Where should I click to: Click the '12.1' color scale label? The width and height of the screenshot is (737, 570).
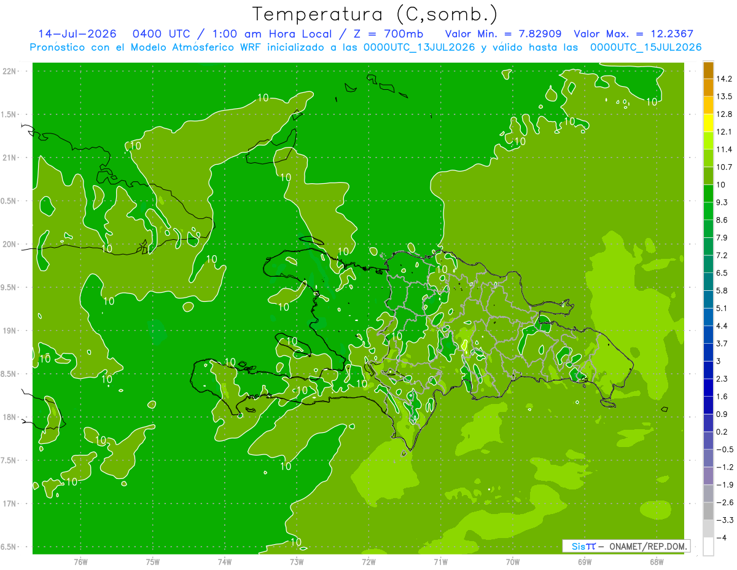(x=724, y=132)
